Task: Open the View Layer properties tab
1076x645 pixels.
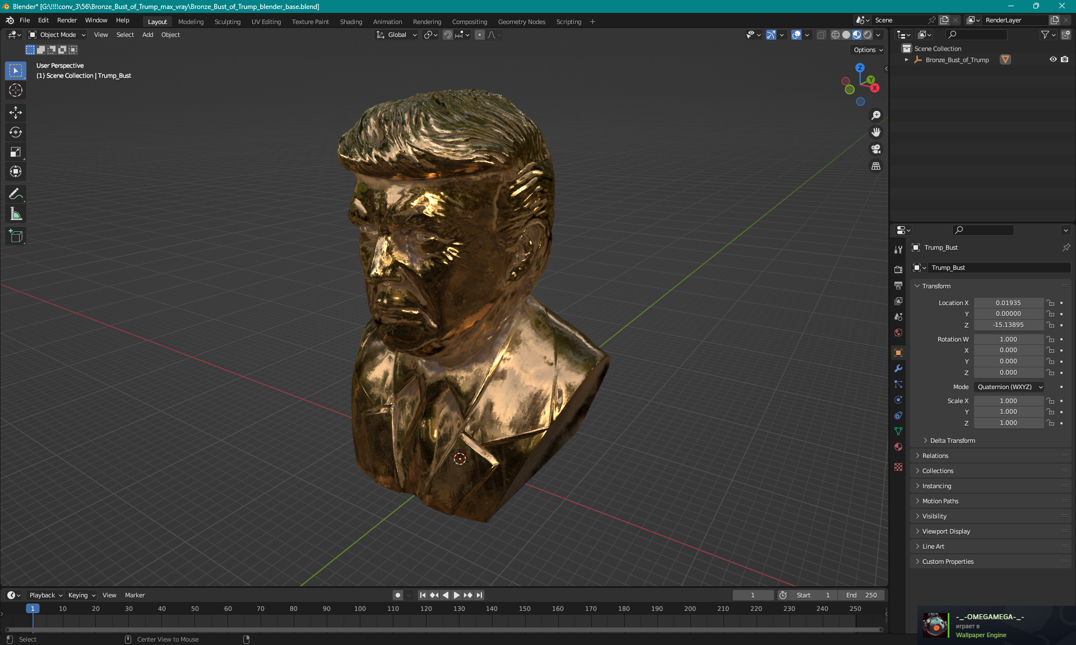Action: 898,301
